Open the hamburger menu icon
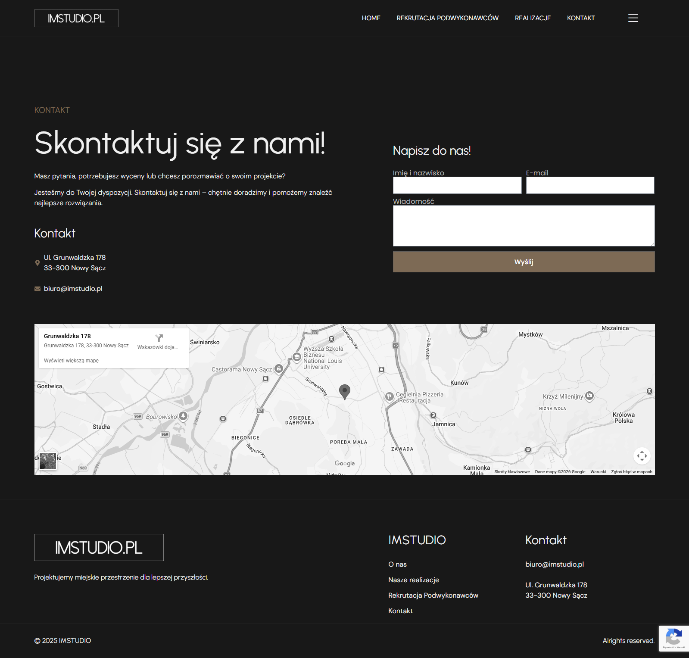The height and width of the screenshot is (658, 689). tap(633, 18)
